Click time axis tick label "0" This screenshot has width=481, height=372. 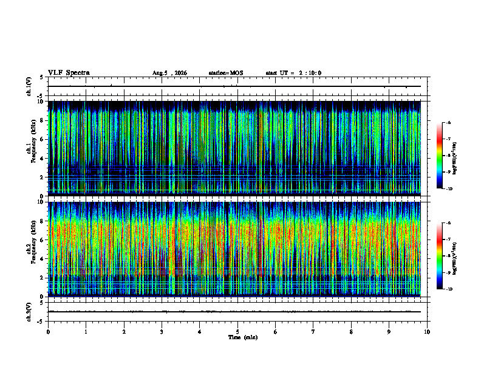click(48, 332)
